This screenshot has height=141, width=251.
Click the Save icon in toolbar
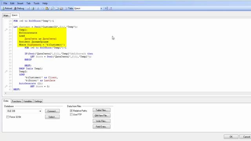[28, 8]
